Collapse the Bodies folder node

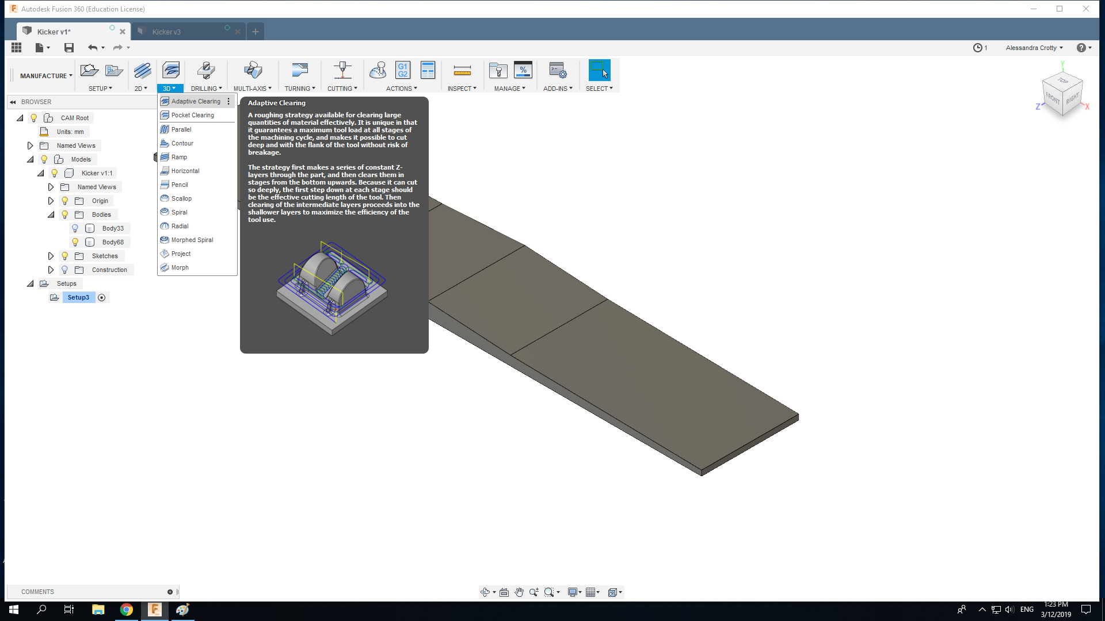tap(51, 214)
